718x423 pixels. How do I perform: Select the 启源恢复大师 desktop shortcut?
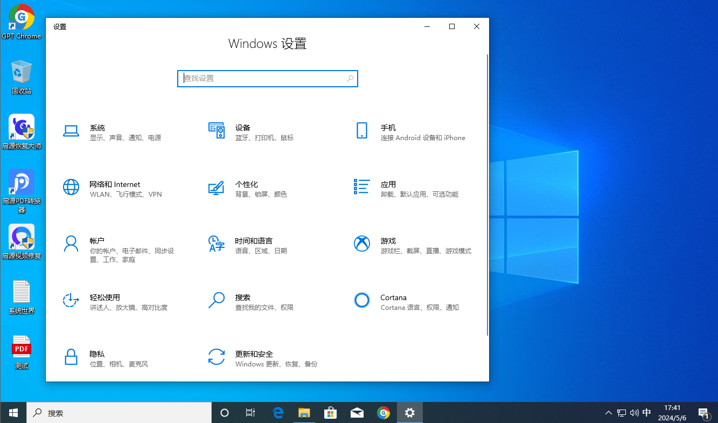click(22, 132)
